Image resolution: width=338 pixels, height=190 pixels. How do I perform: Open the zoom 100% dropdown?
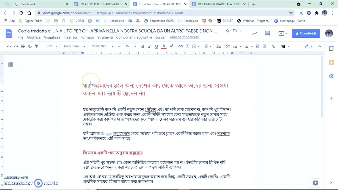click(x=51, y=46)
